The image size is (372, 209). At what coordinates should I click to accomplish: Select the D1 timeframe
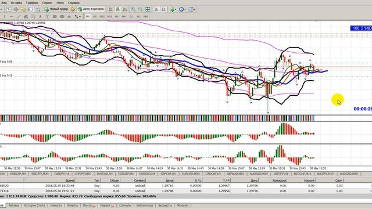(x=131, y=17)
